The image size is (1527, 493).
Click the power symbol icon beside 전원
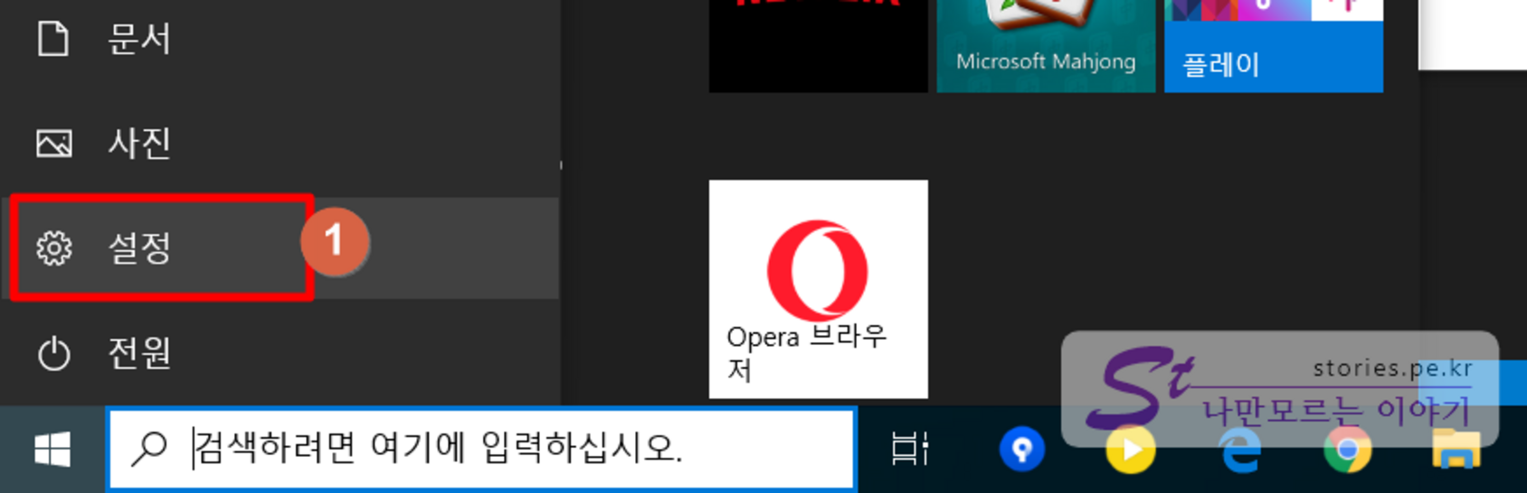coord(54,353)
